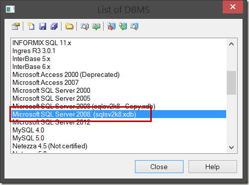Image resolution: width=249 pixels, height=185 pixels.
Task: Save the selected DBMS file
Action: (x=43, y=26)
